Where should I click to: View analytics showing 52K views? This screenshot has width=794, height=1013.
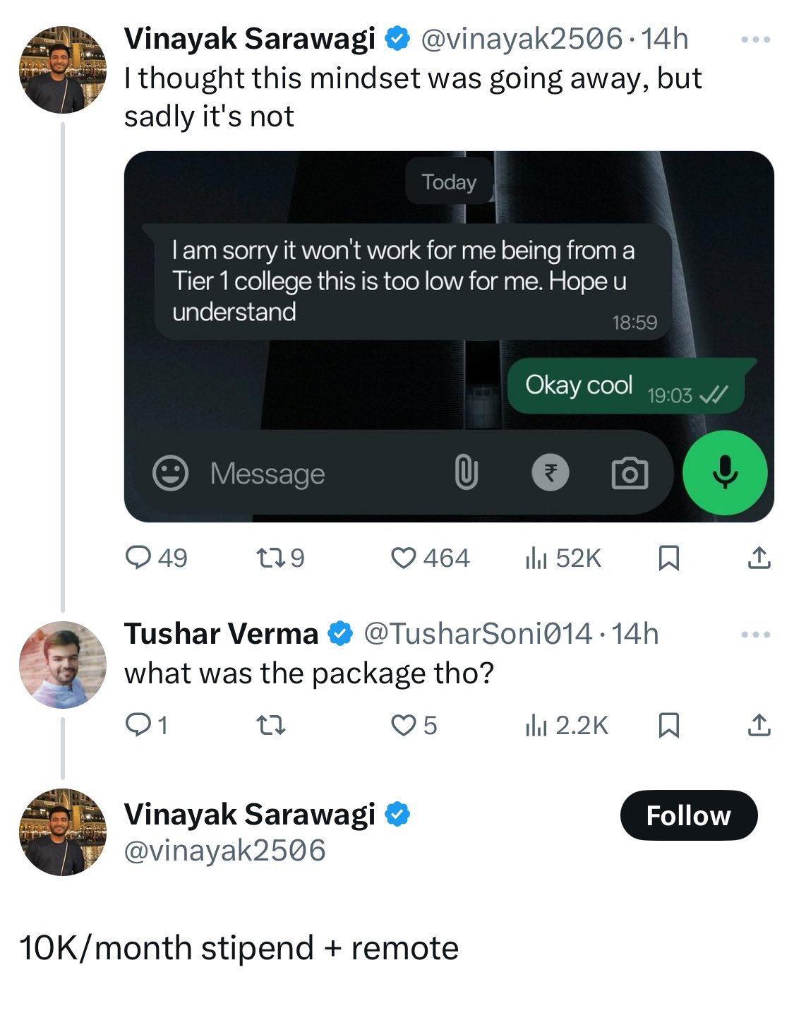(x=536, y=558)
